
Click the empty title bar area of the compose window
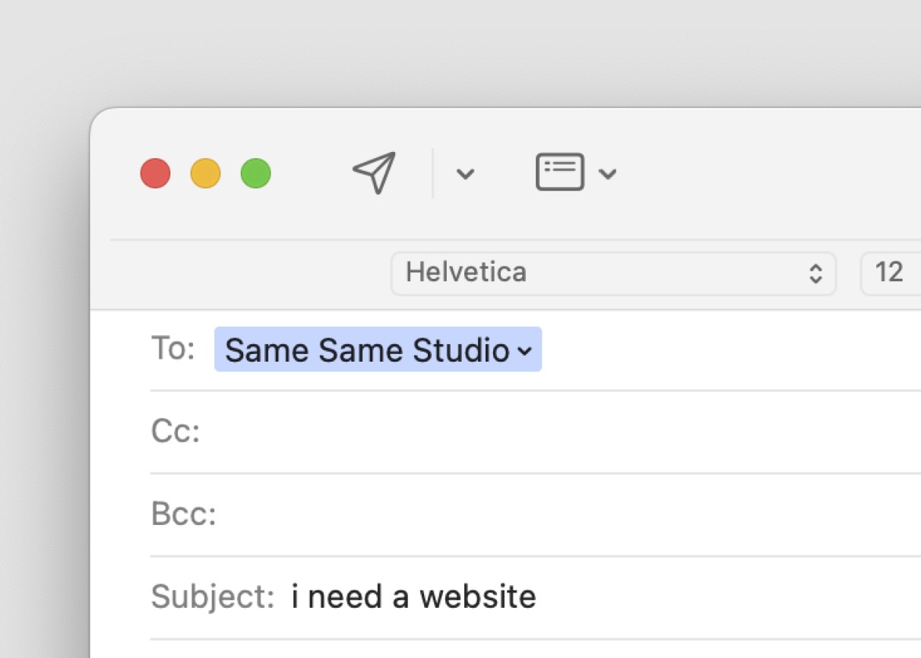click(x=760, y=173)
